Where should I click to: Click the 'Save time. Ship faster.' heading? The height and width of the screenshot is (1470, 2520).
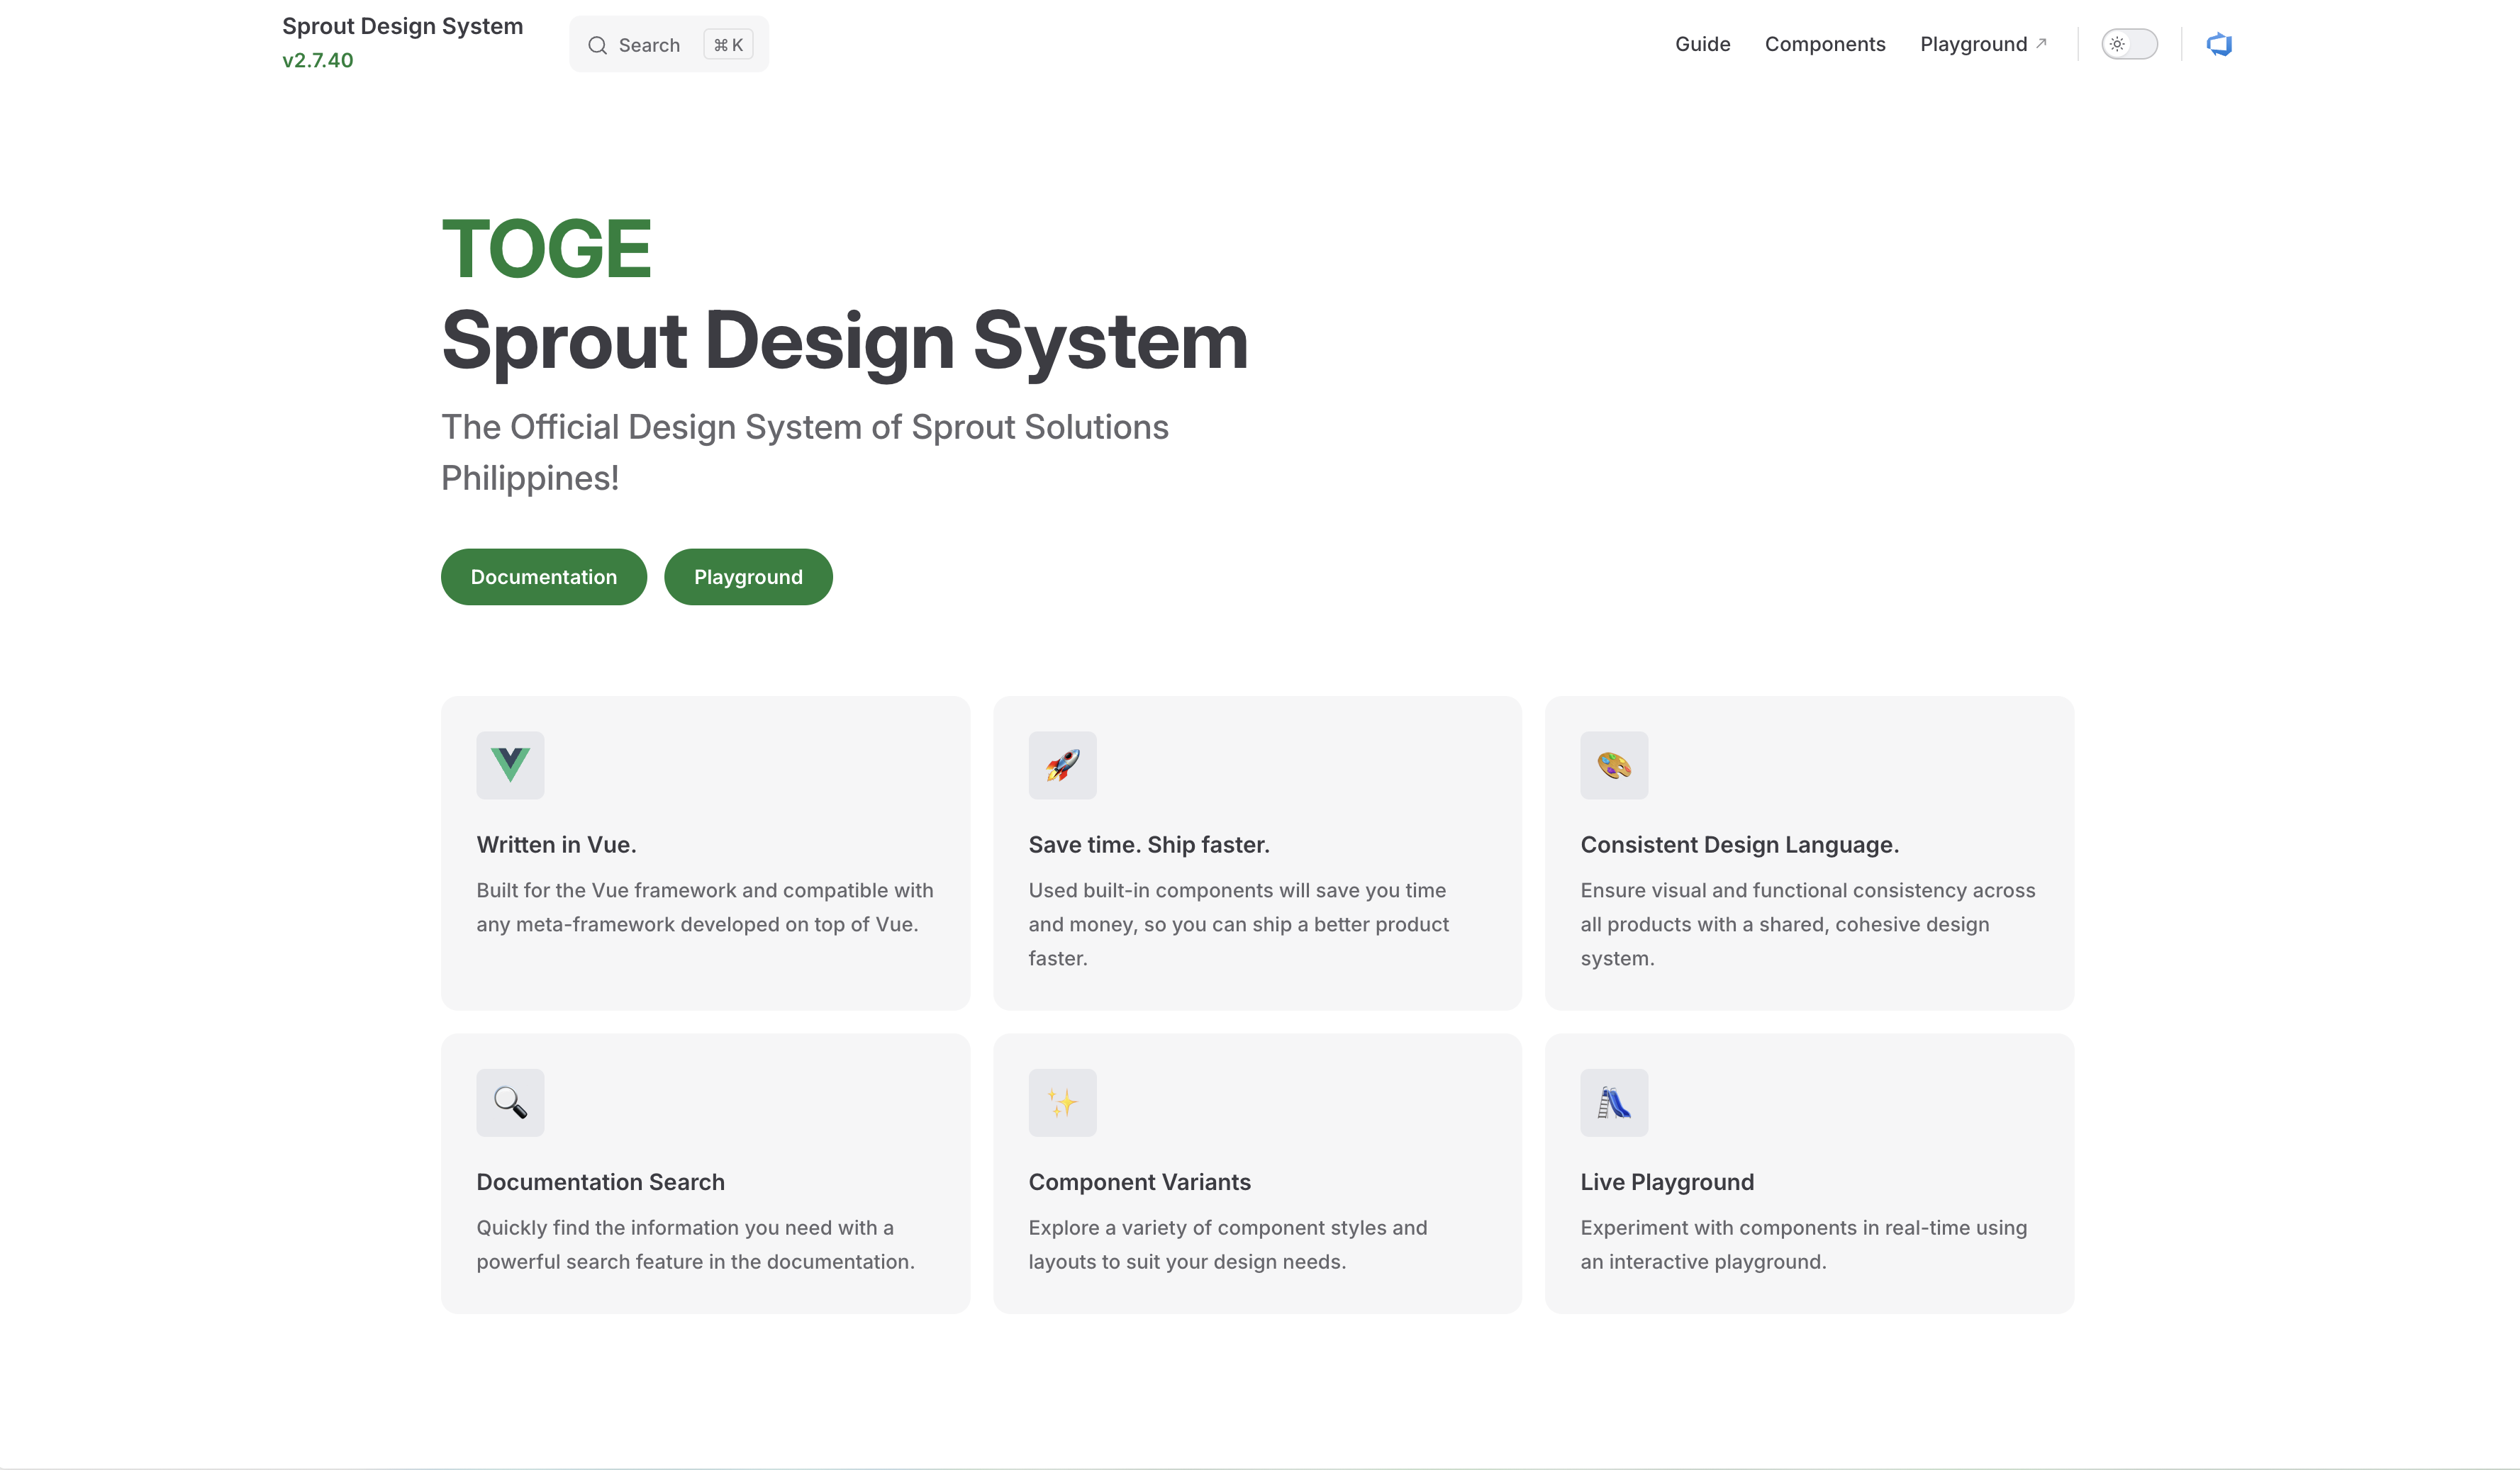pos(1149,844)
